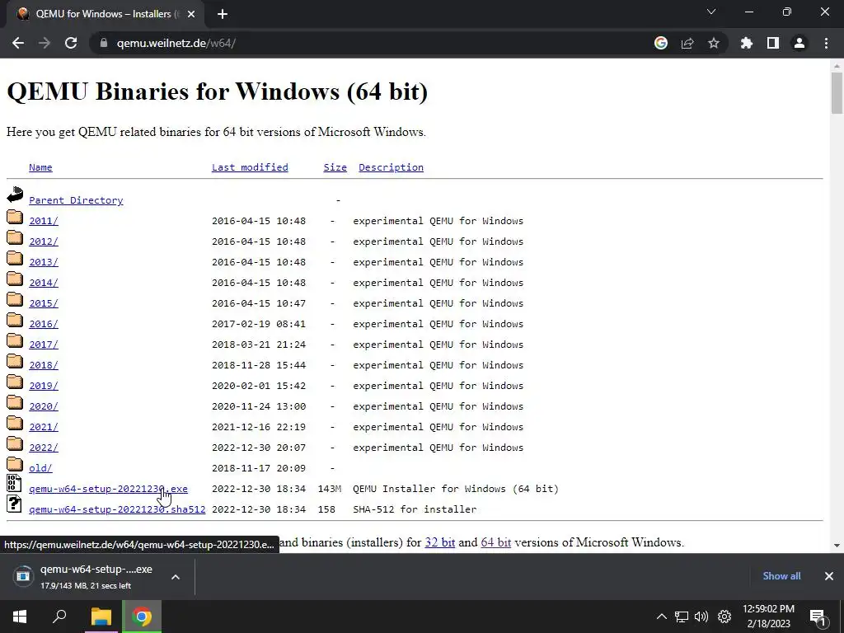Click the address bar URL field
This screenshot has width=844, height=633.
[x=372, y=43]
